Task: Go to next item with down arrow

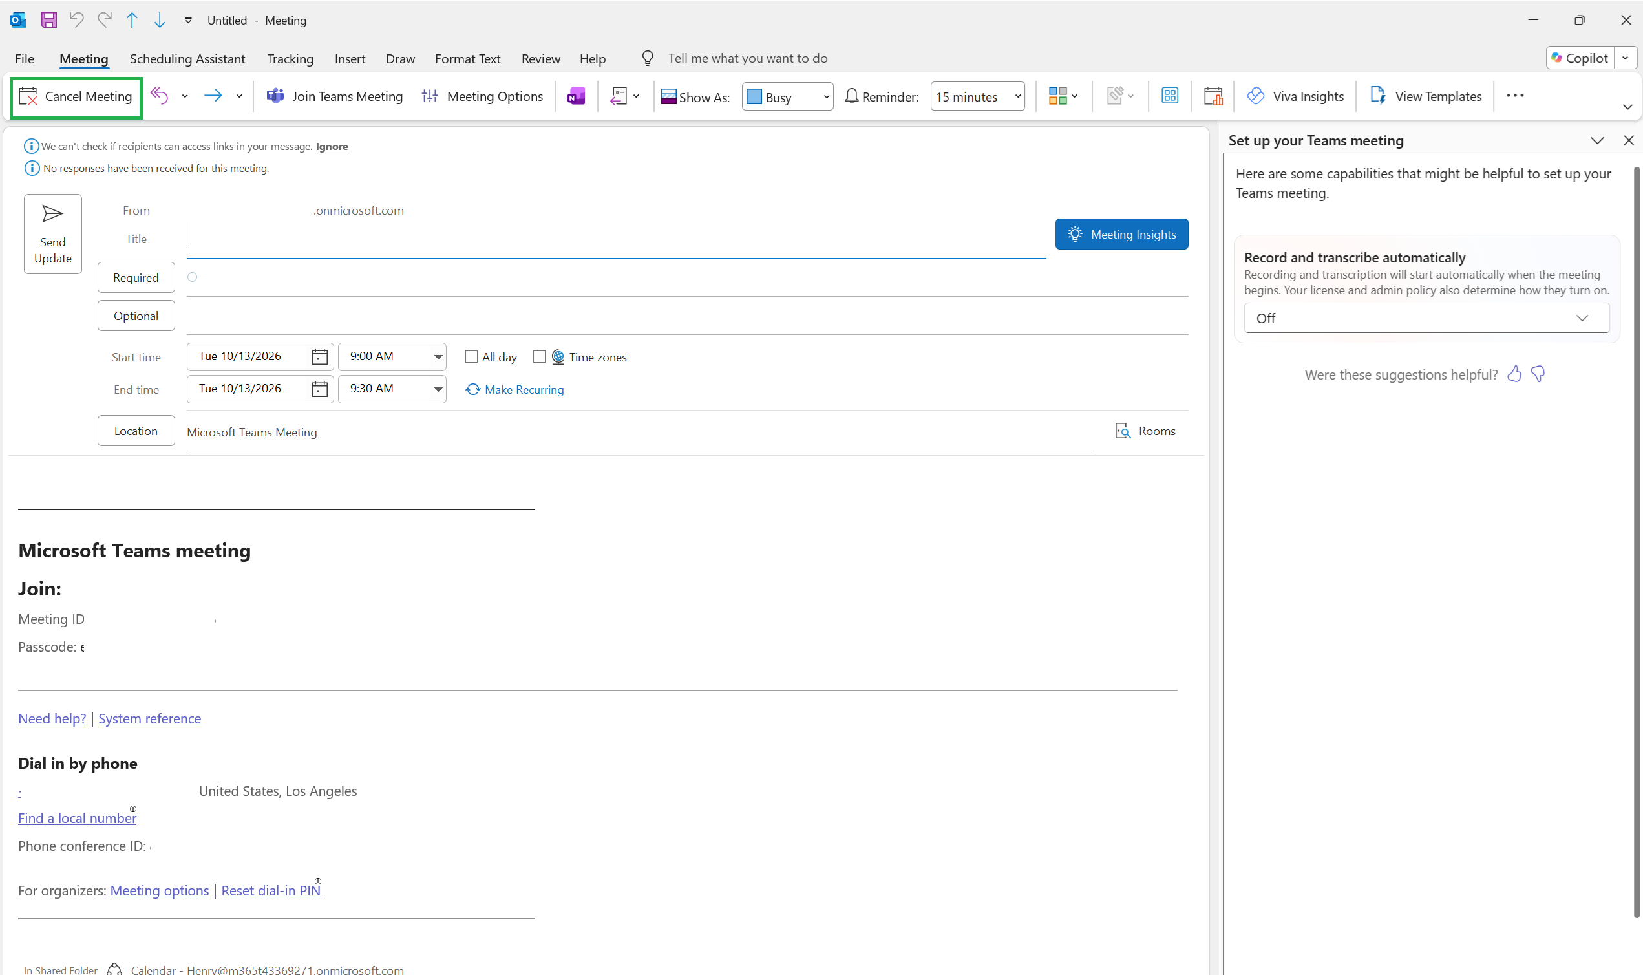Action: pos(160,21)
